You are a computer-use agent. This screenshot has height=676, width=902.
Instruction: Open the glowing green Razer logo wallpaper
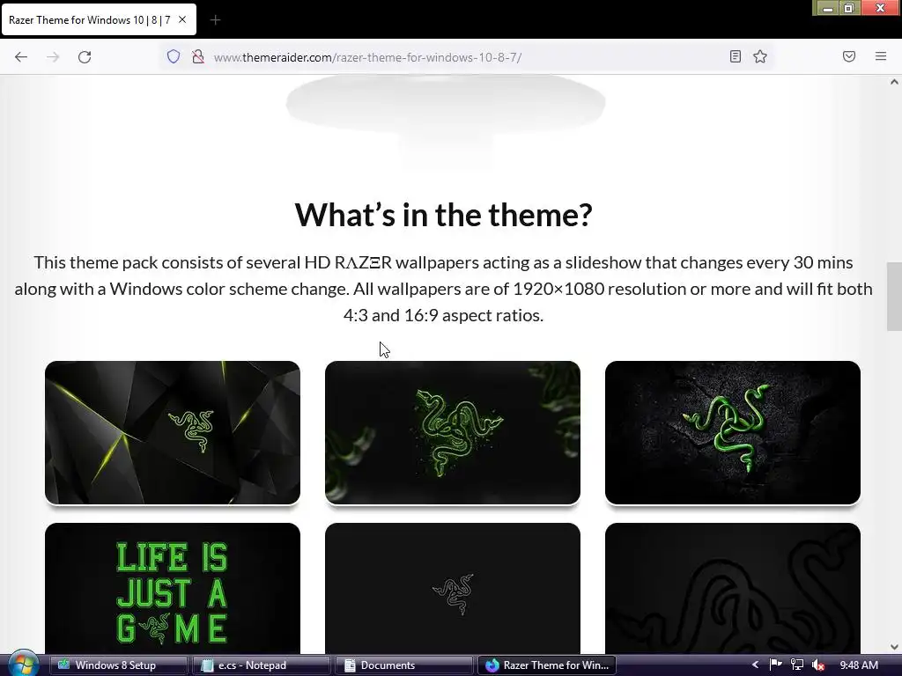[453, 432]
